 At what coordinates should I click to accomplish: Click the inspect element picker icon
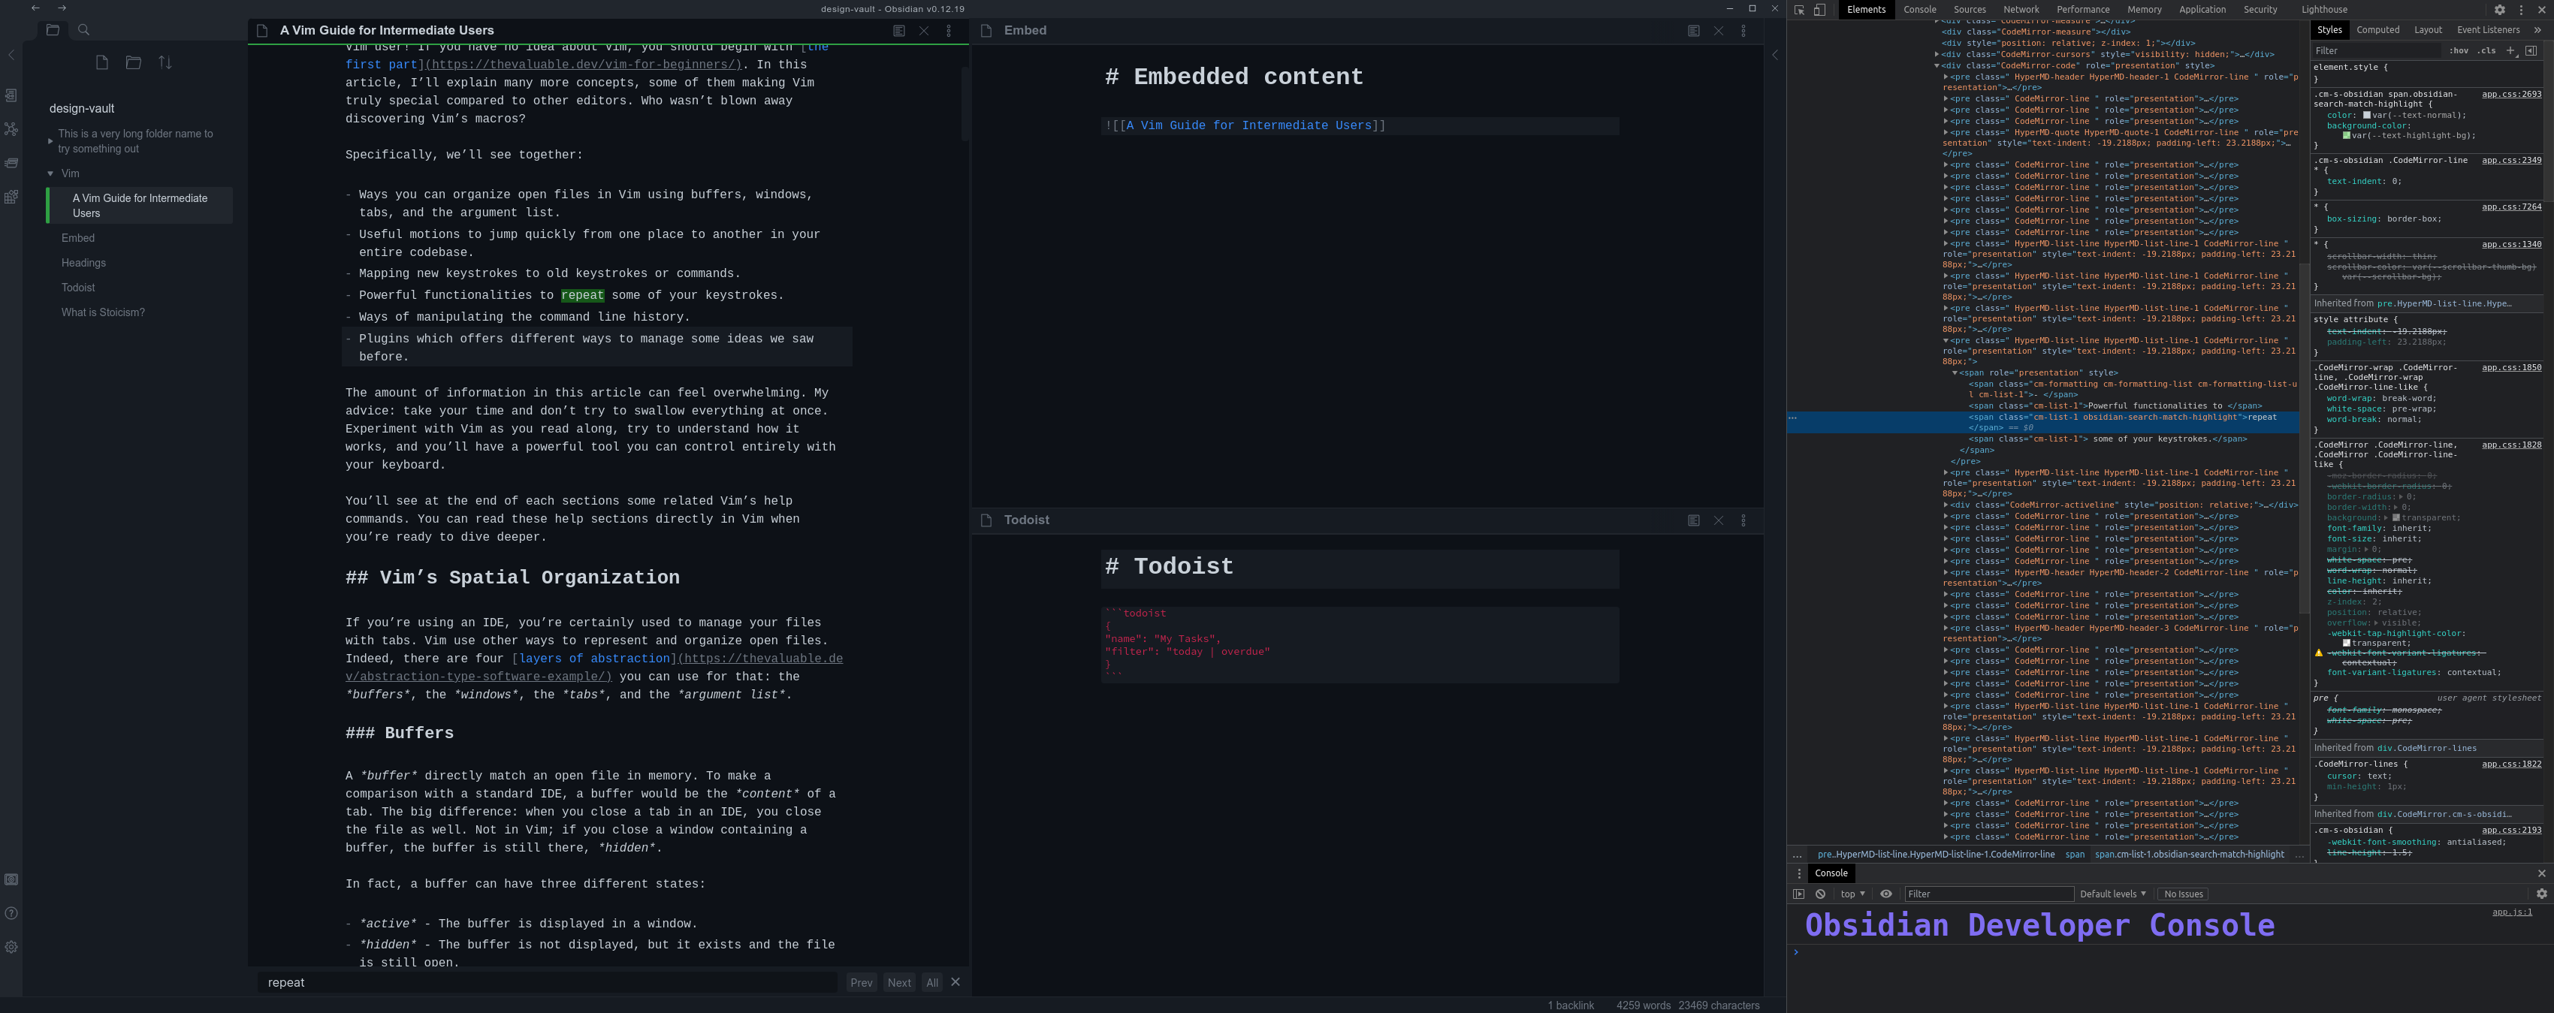(x=1800, y=10)
